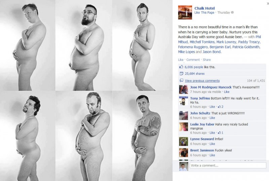
Task: Open tagged profile Jason Bond
Action: [x=212, y=52]
